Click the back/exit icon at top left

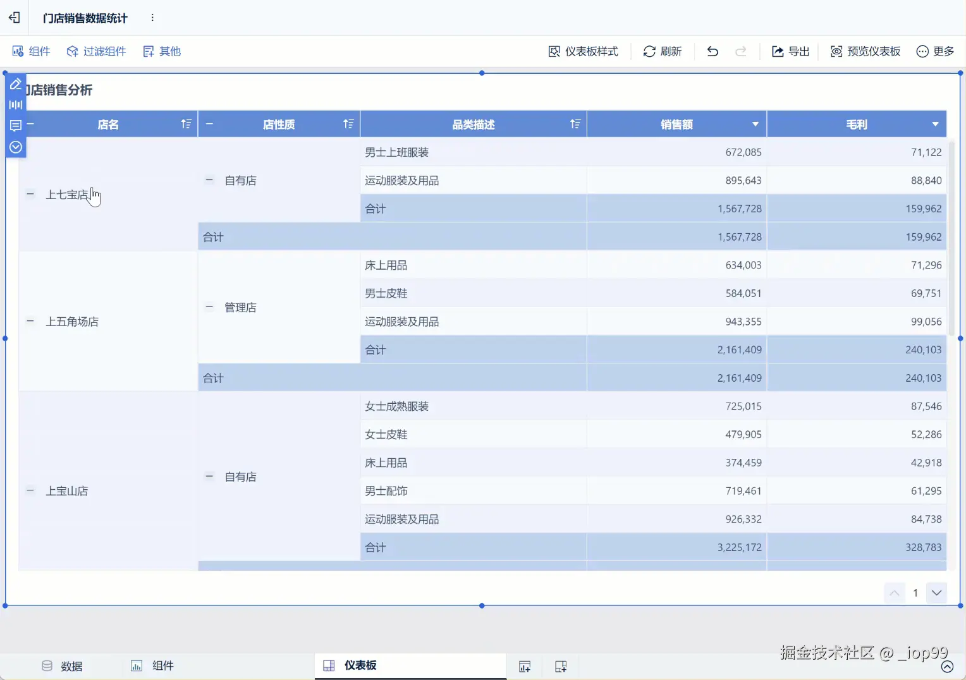point(15,18)
